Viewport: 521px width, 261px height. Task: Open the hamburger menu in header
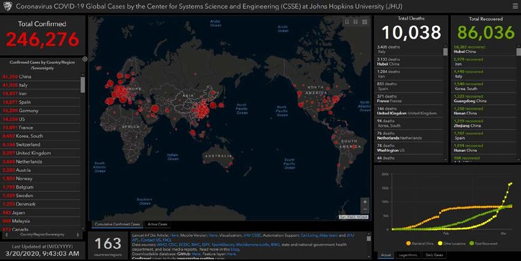(515, 6)
